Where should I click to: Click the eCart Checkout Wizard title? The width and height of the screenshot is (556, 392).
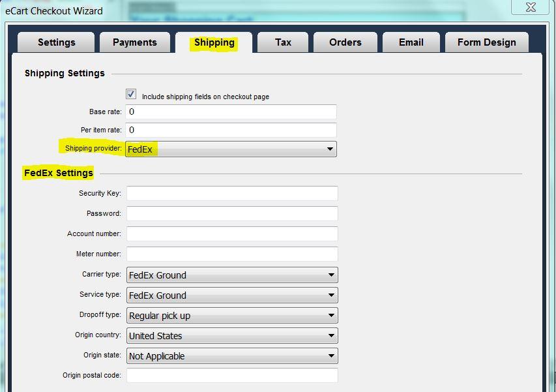click(54, 11)
